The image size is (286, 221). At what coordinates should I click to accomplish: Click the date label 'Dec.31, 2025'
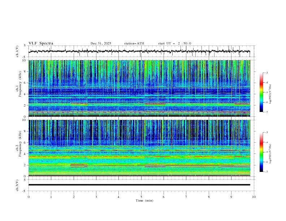click(x=101, y=43)
